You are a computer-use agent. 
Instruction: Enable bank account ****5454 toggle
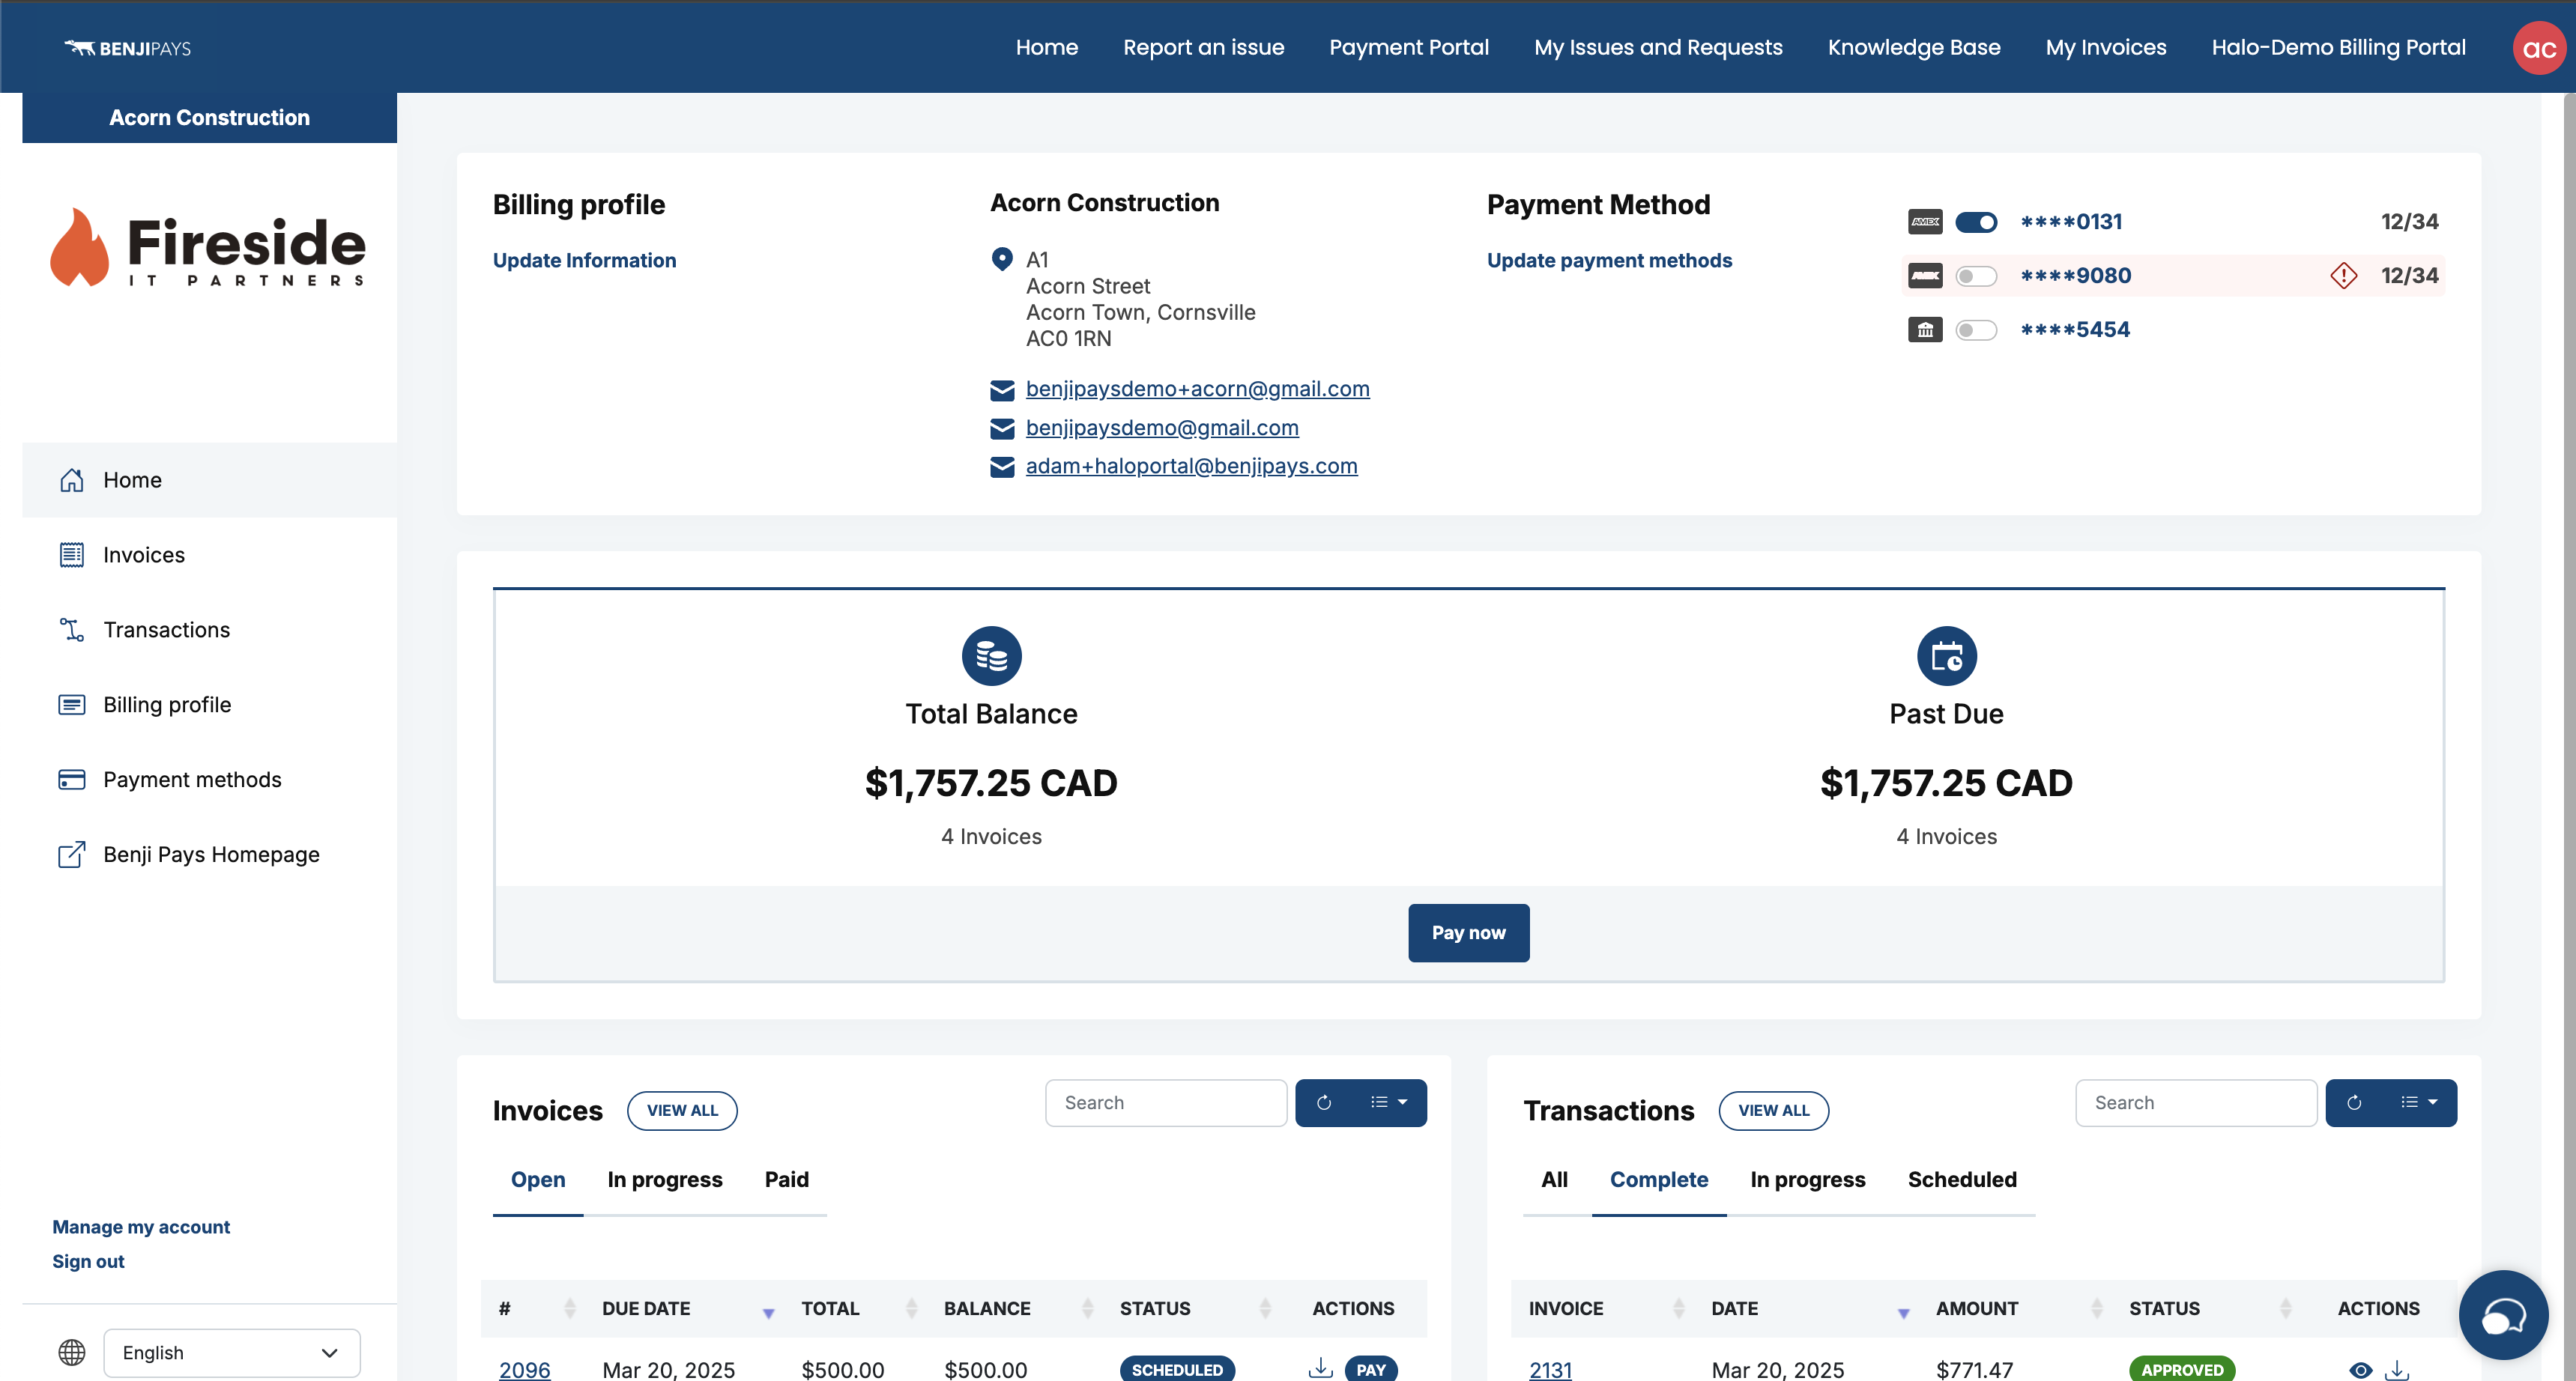pos(1976,330)
